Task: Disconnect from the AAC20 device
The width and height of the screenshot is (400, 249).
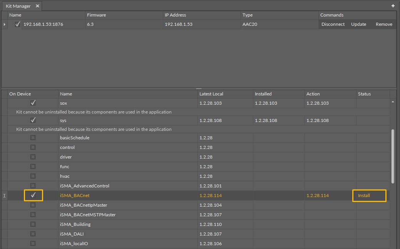Action: point(333,24)
